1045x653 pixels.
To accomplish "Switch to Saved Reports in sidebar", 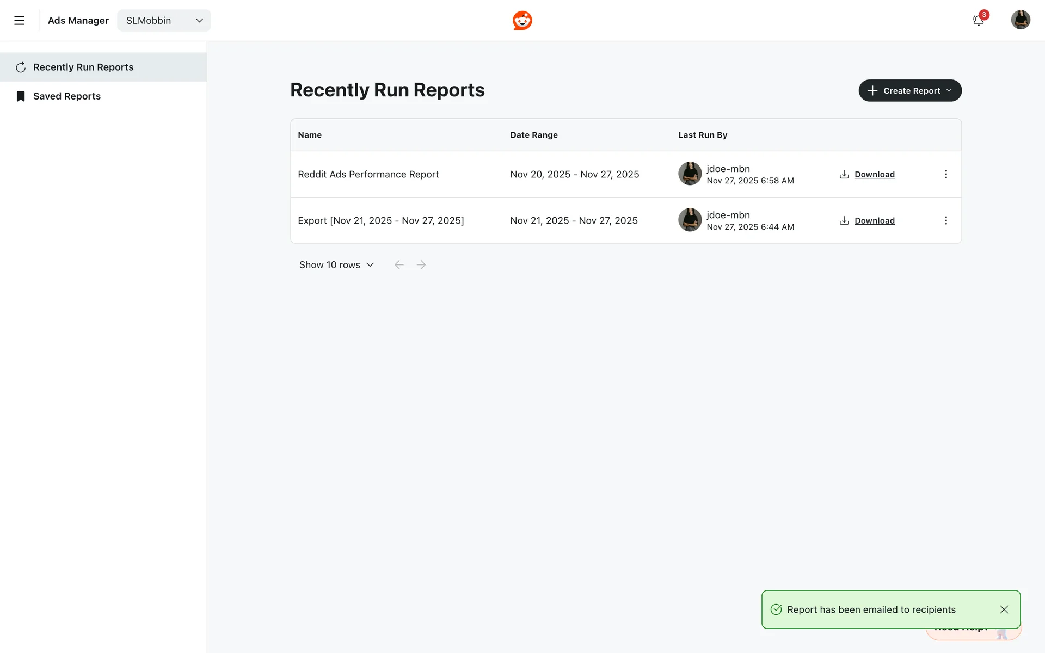I will click(x=67, y=96).
